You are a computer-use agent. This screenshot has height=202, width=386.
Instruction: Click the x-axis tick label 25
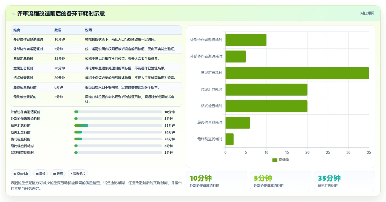[x=328, y=152]
